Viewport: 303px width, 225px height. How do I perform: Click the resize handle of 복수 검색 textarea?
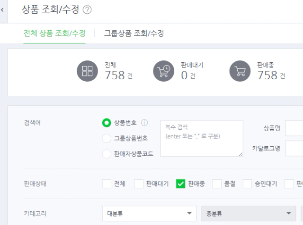241,154
